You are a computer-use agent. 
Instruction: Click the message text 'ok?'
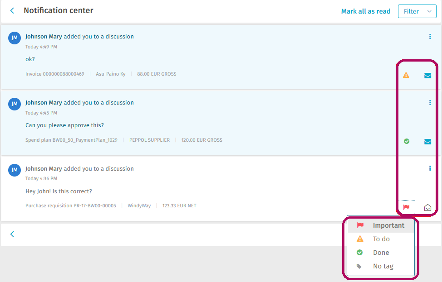click(30, 59)
